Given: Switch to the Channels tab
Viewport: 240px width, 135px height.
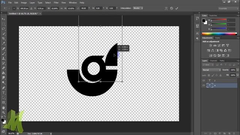Looking at the screenshot, I should (213, 61).
